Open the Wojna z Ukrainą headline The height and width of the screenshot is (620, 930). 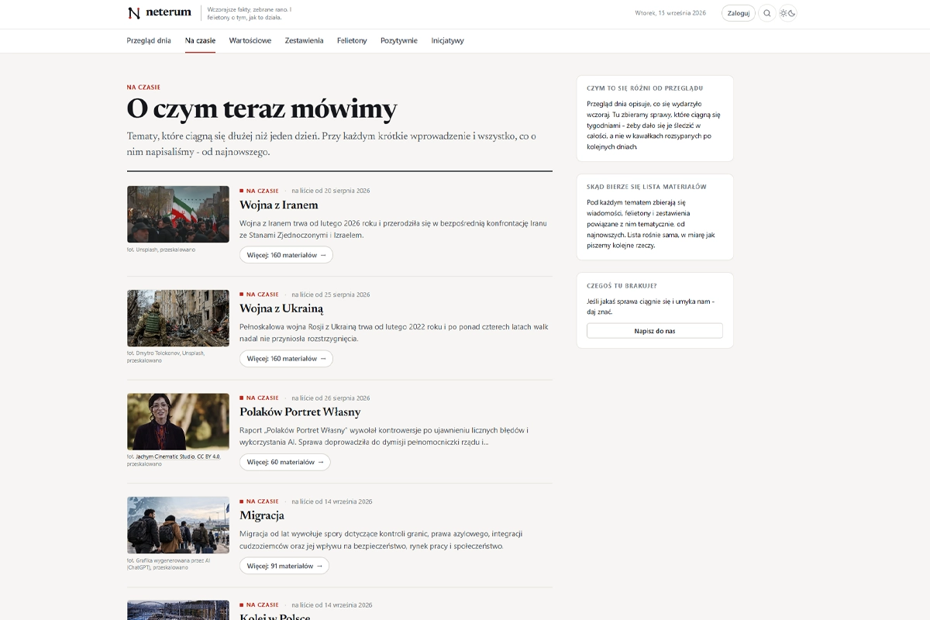[281, 308]
